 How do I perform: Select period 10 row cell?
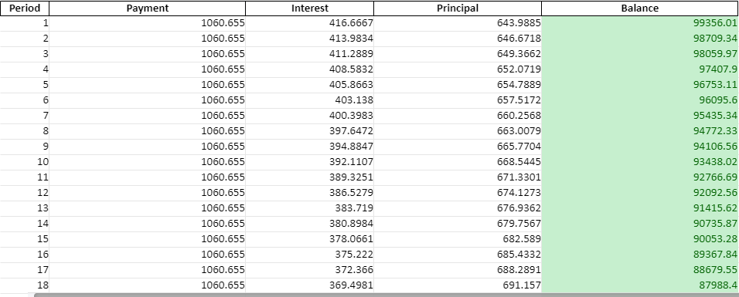pos(25,162)
